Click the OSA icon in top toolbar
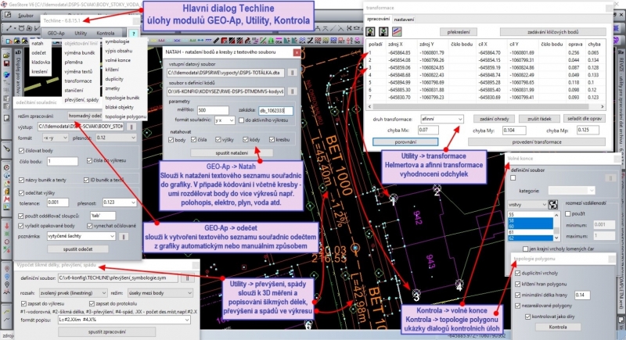Screen dimensions: 626x340 [279, 41]
